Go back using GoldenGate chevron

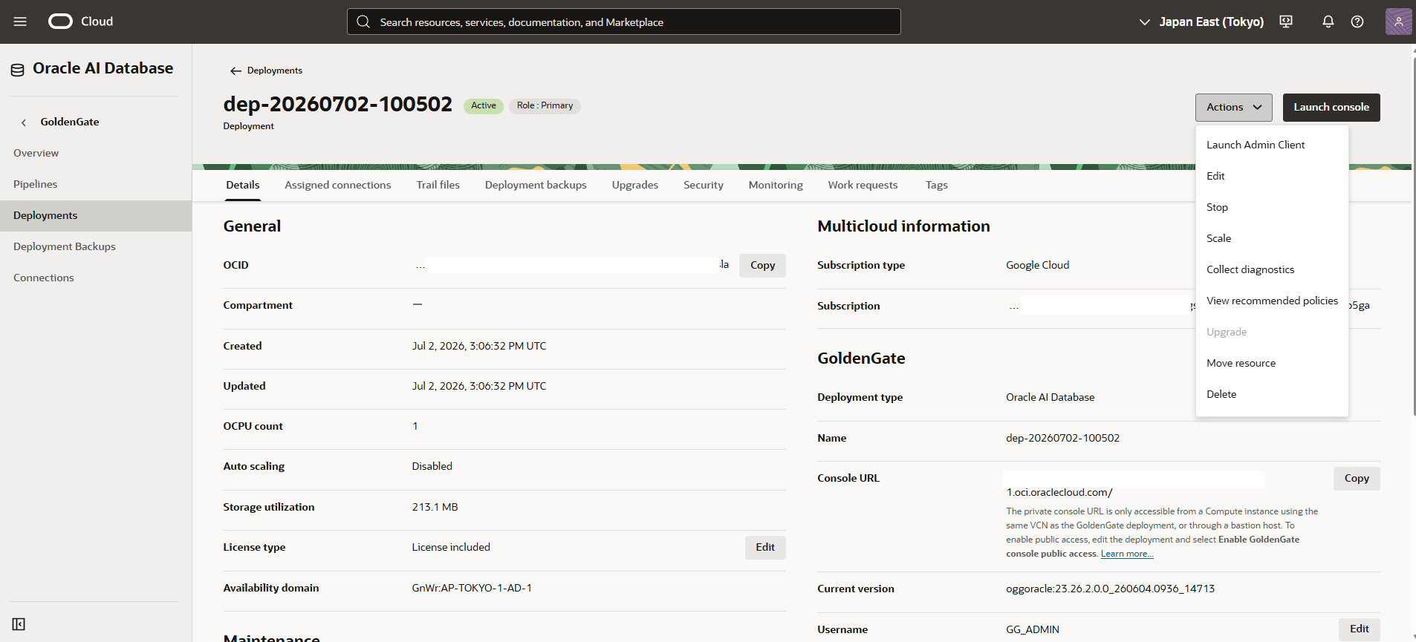(x=24, y=122)
